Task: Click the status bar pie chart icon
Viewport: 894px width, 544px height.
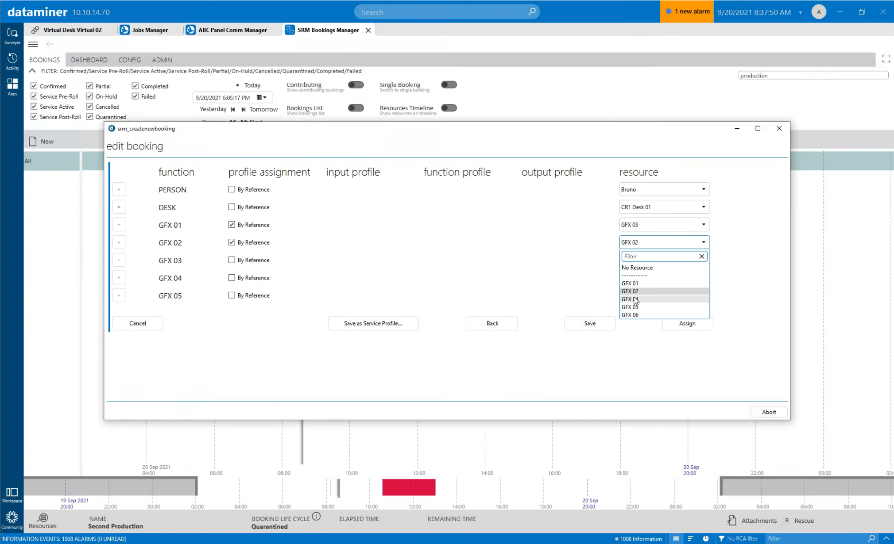Action: pos(706,538)
